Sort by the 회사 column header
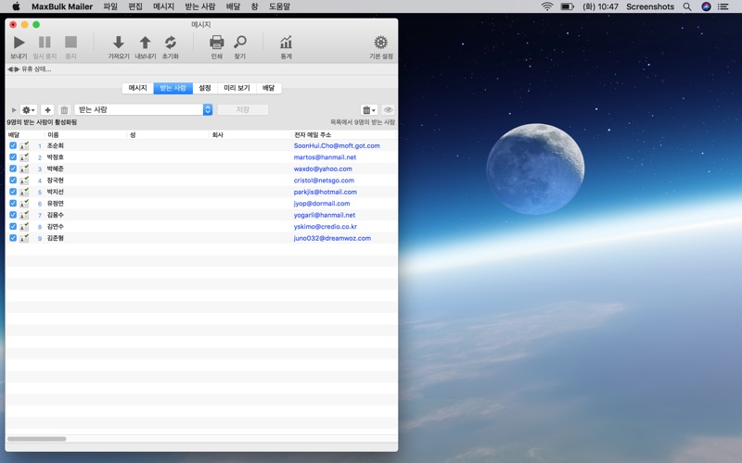The width and height of the screenshot is (742, 463). (249, 134)
